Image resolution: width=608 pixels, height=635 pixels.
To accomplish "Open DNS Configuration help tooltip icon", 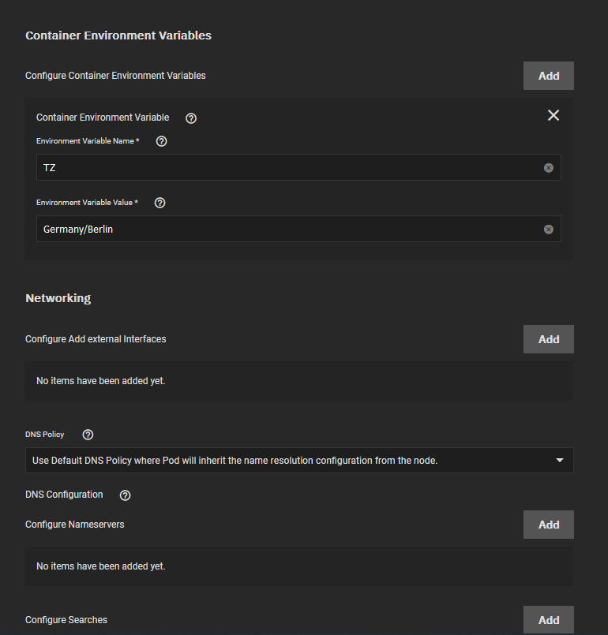I will point(125,495).
